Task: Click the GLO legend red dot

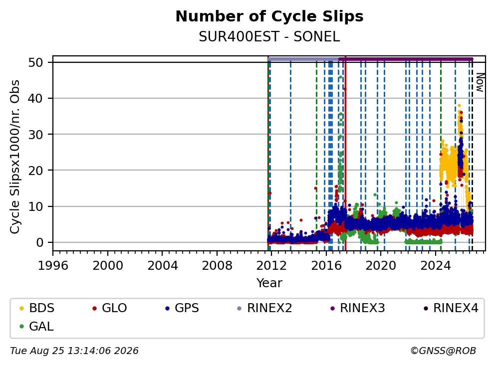Action: 94,308
